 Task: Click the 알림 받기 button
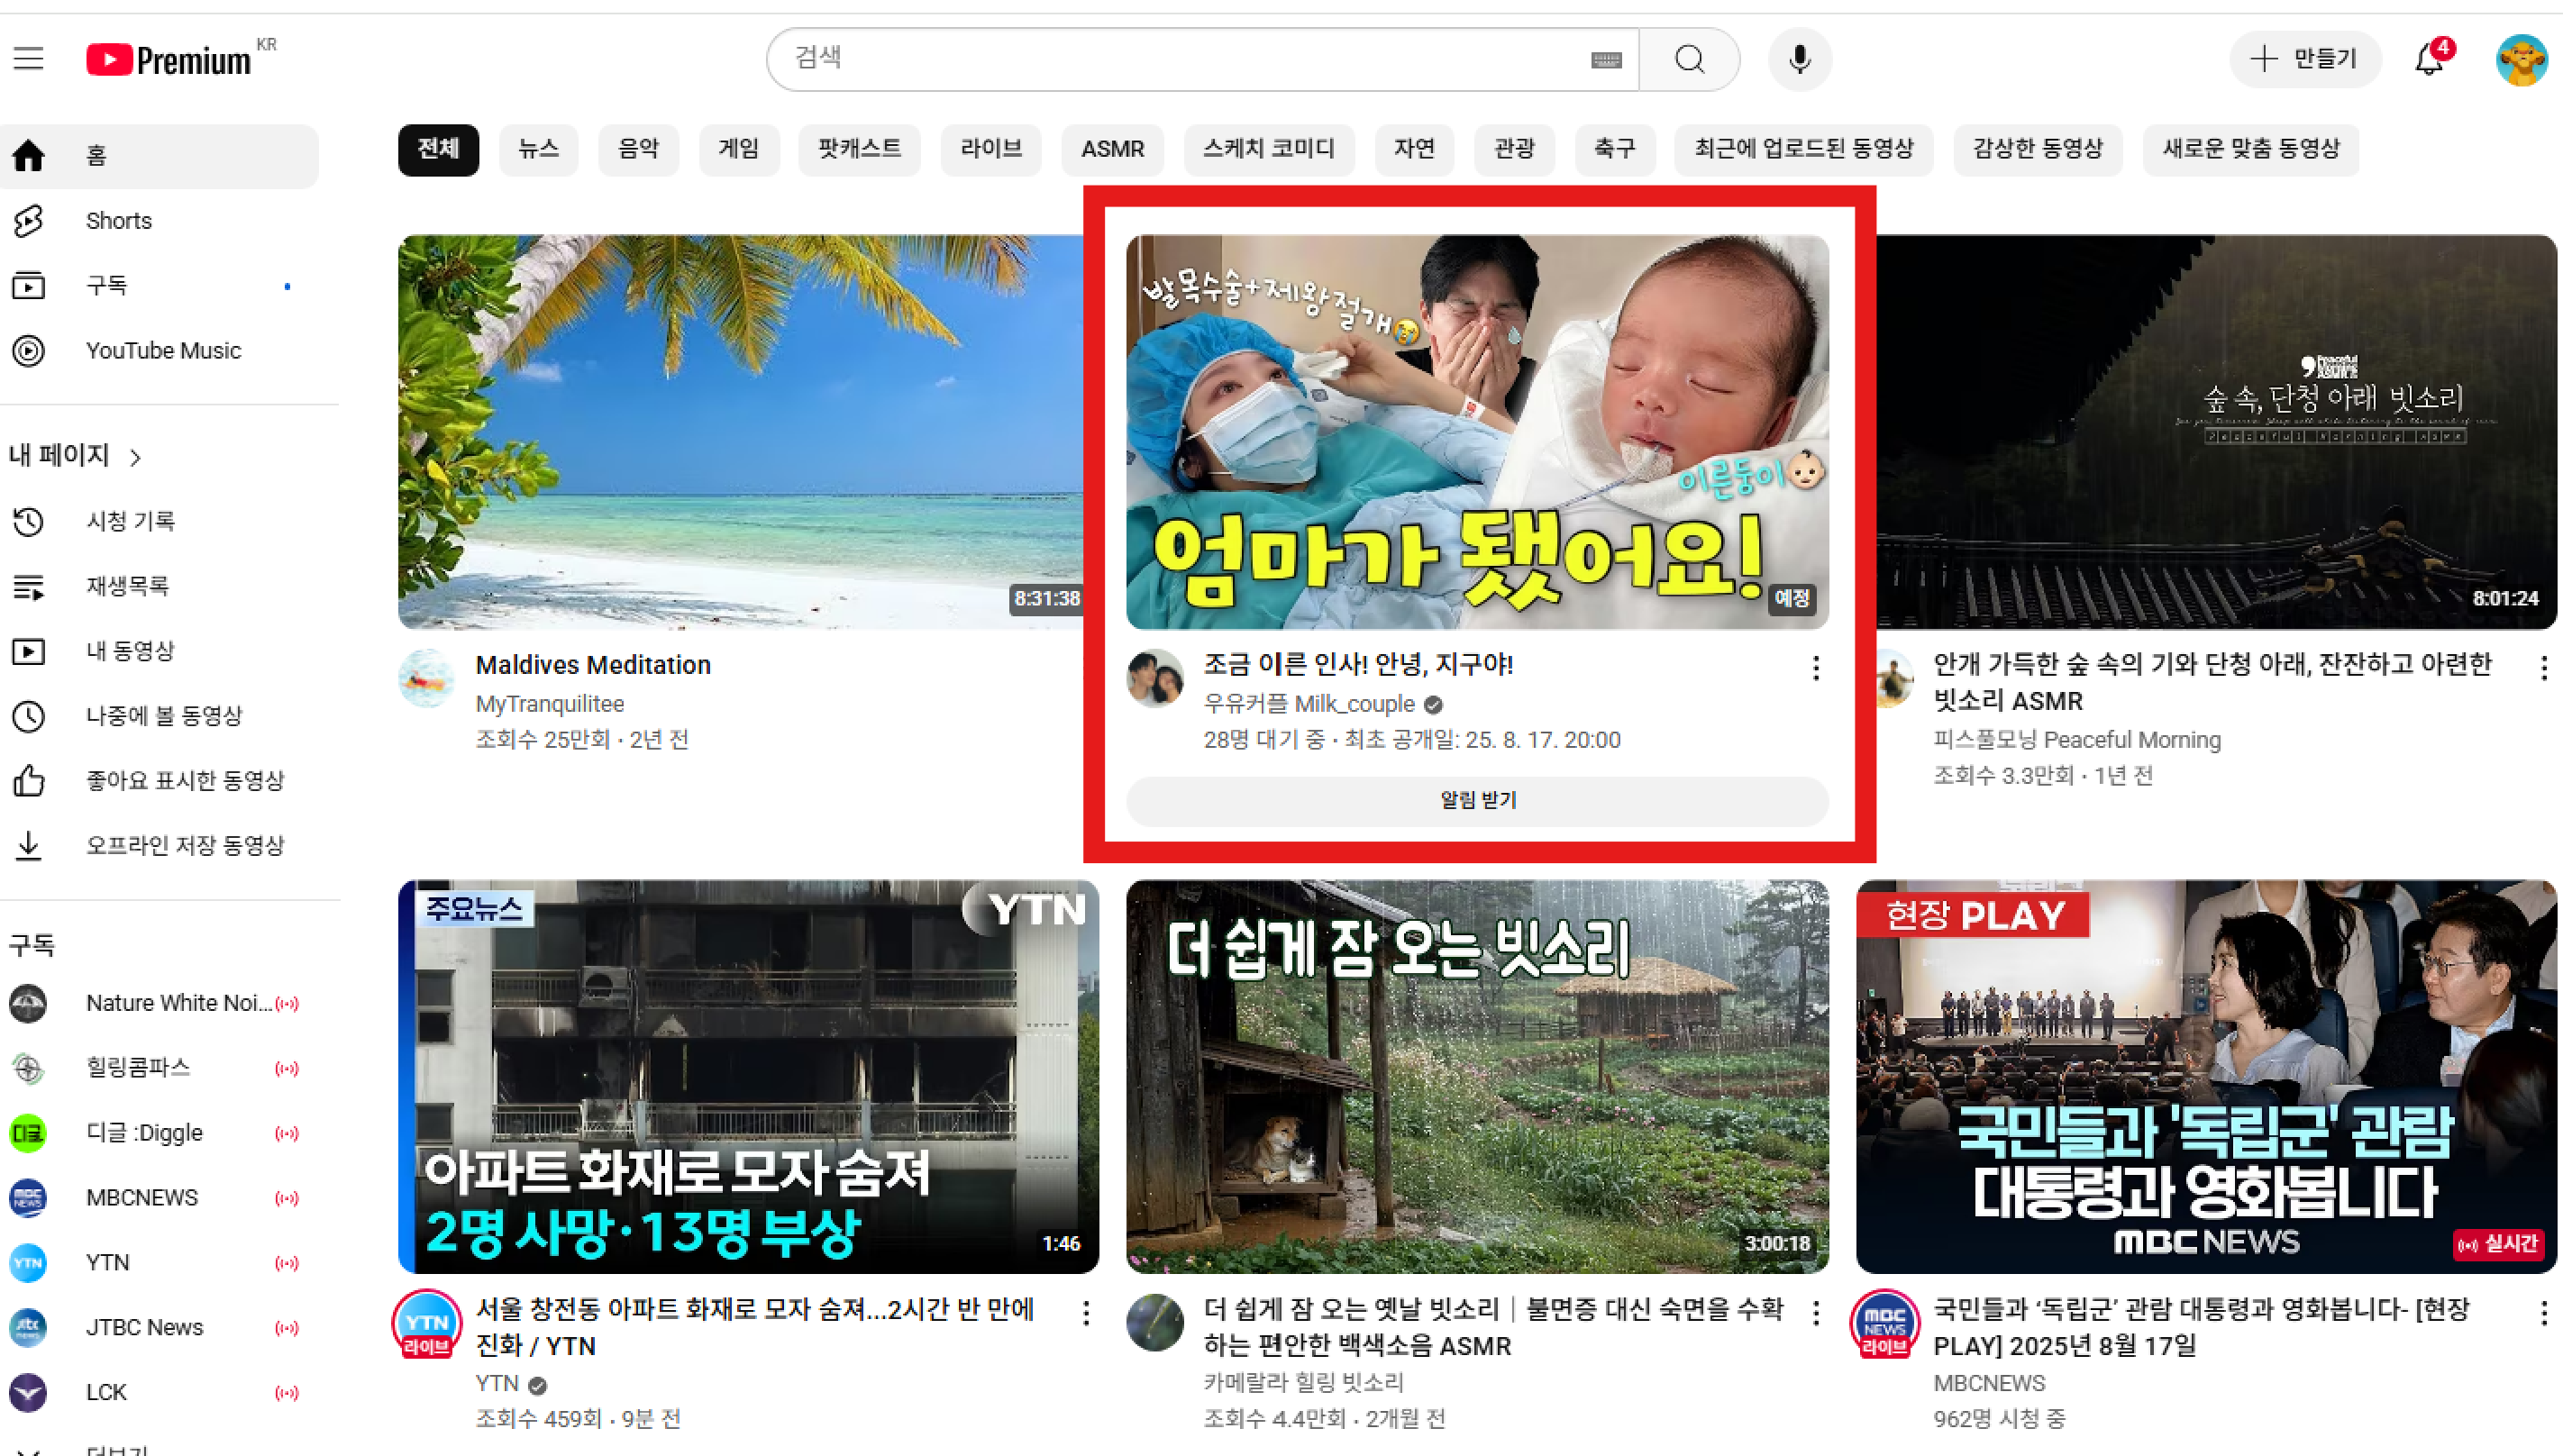1476,801
